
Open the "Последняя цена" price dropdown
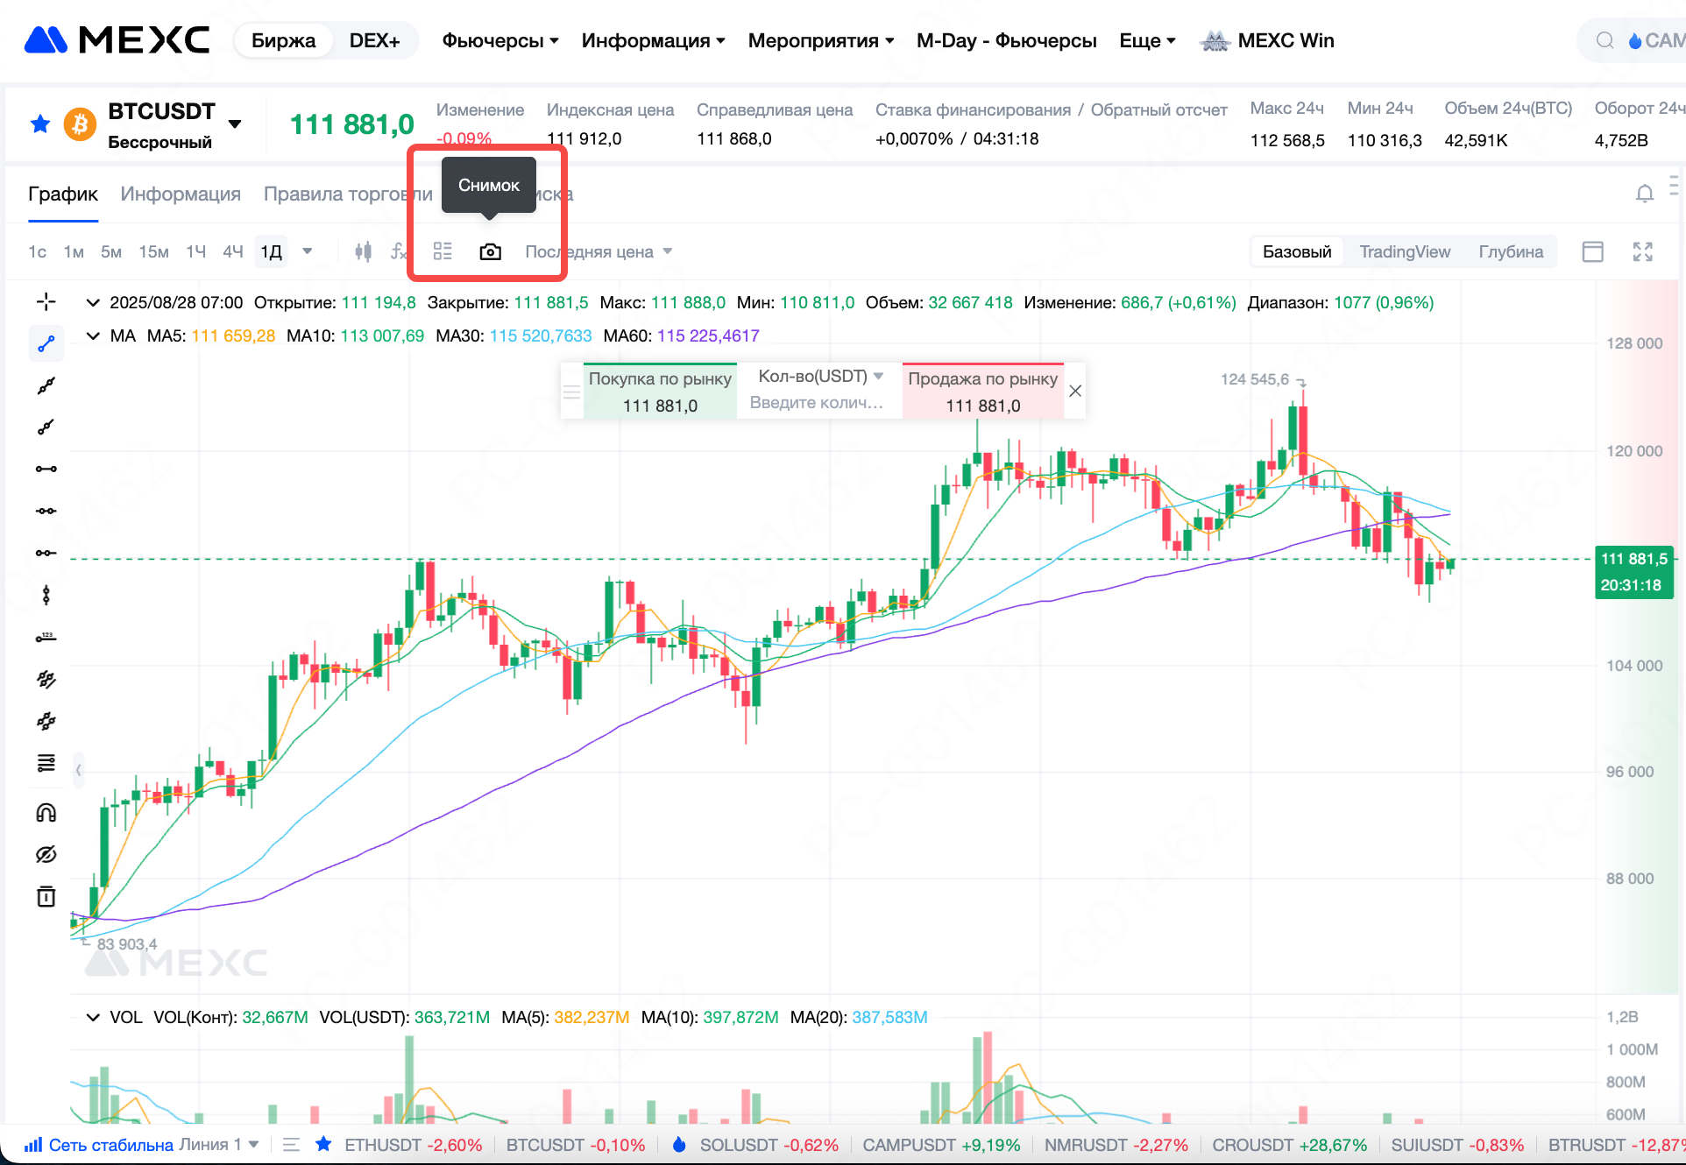(599, 252)
